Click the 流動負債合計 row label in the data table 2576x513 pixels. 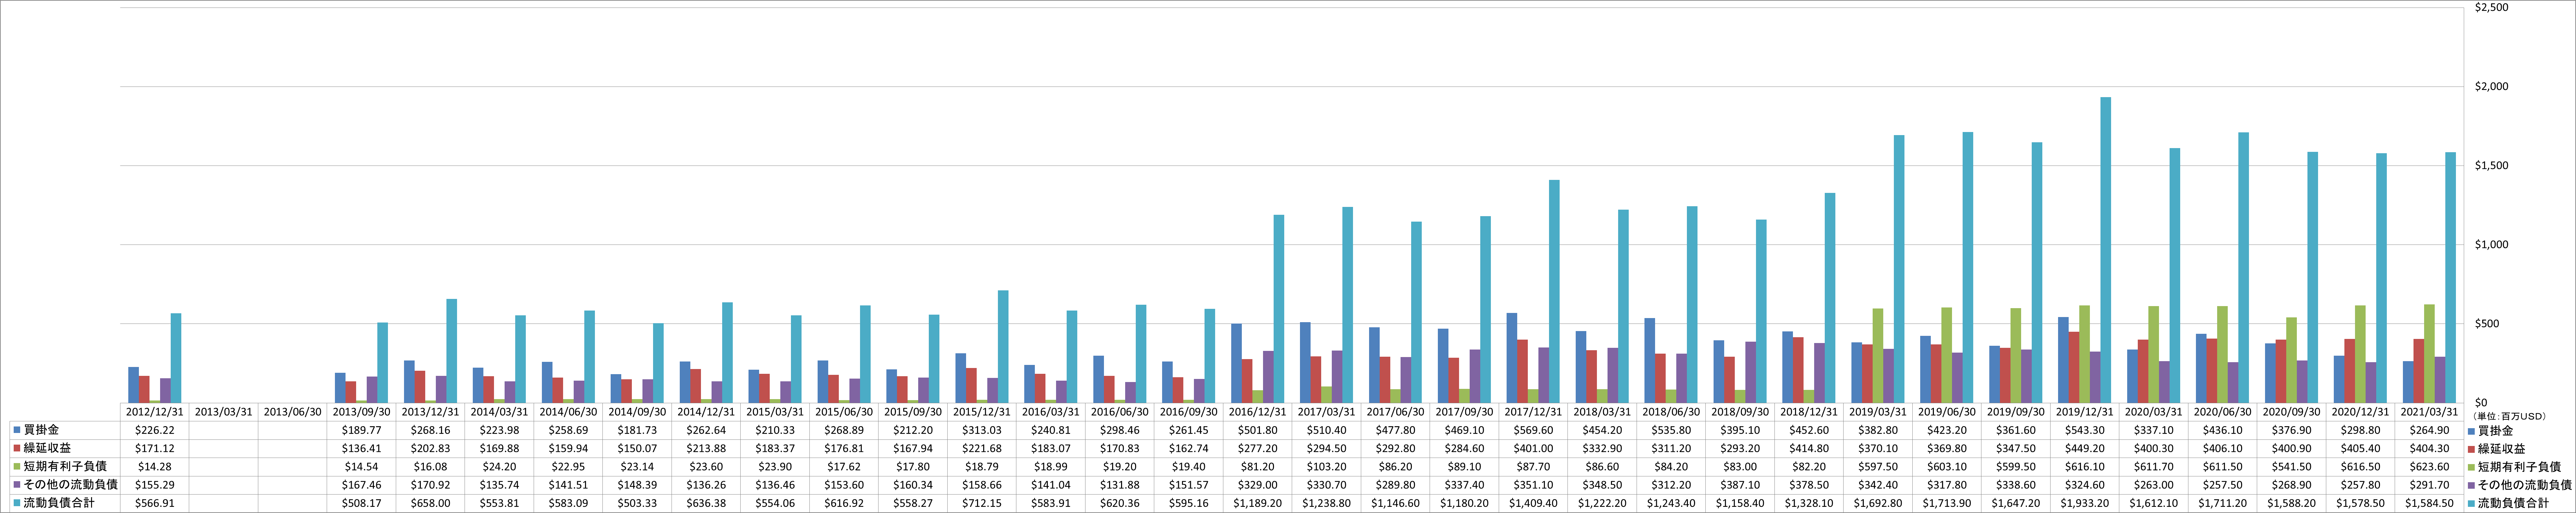pos(58,503)
